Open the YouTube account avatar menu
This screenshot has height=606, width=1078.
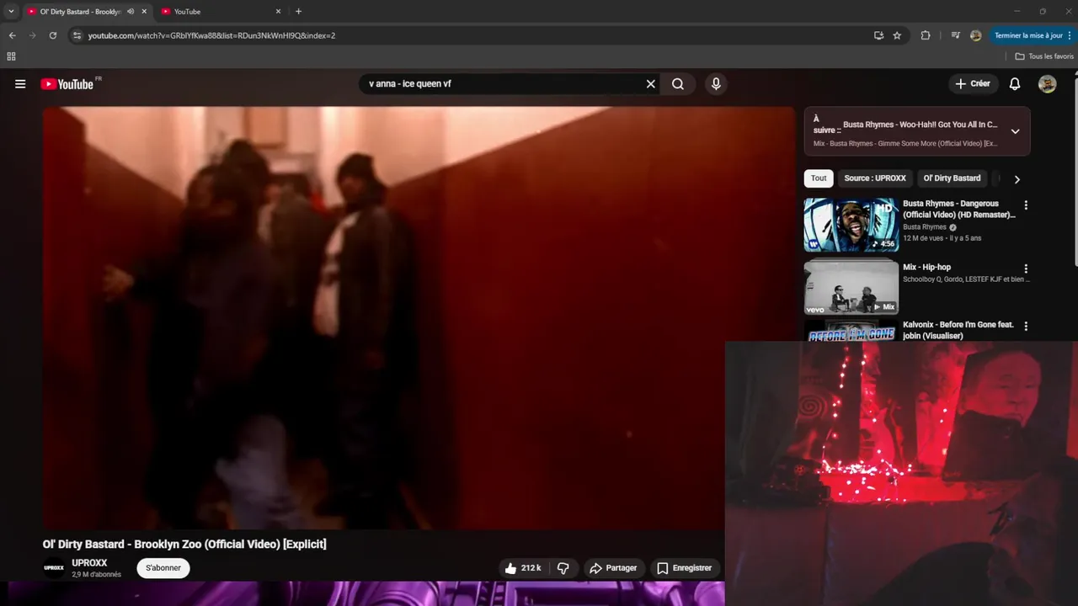1048,84
